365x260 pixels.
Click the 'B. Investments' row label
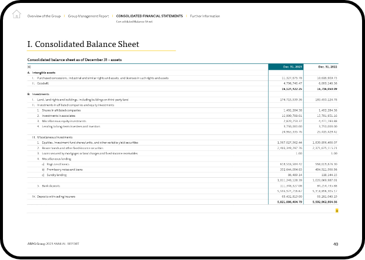coord(38,94)
